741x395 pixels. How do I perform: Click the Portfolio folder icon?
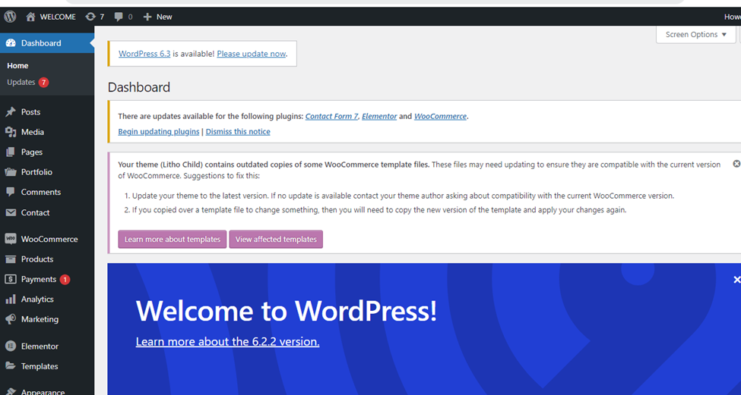(11, 172)
